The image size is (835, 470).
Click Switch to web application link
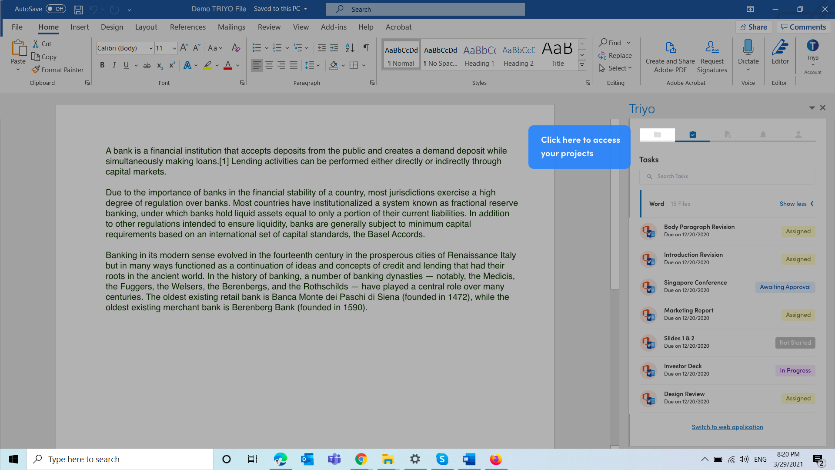727,427
